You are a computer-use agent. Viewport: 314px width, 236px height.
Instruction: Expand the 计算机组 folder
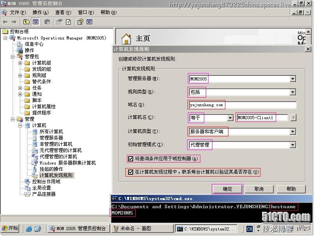20,63
